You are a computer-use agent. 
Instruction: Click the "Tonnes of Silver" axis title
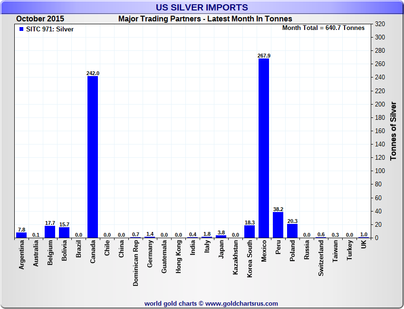pyautogui.click(x=393, y=131)
